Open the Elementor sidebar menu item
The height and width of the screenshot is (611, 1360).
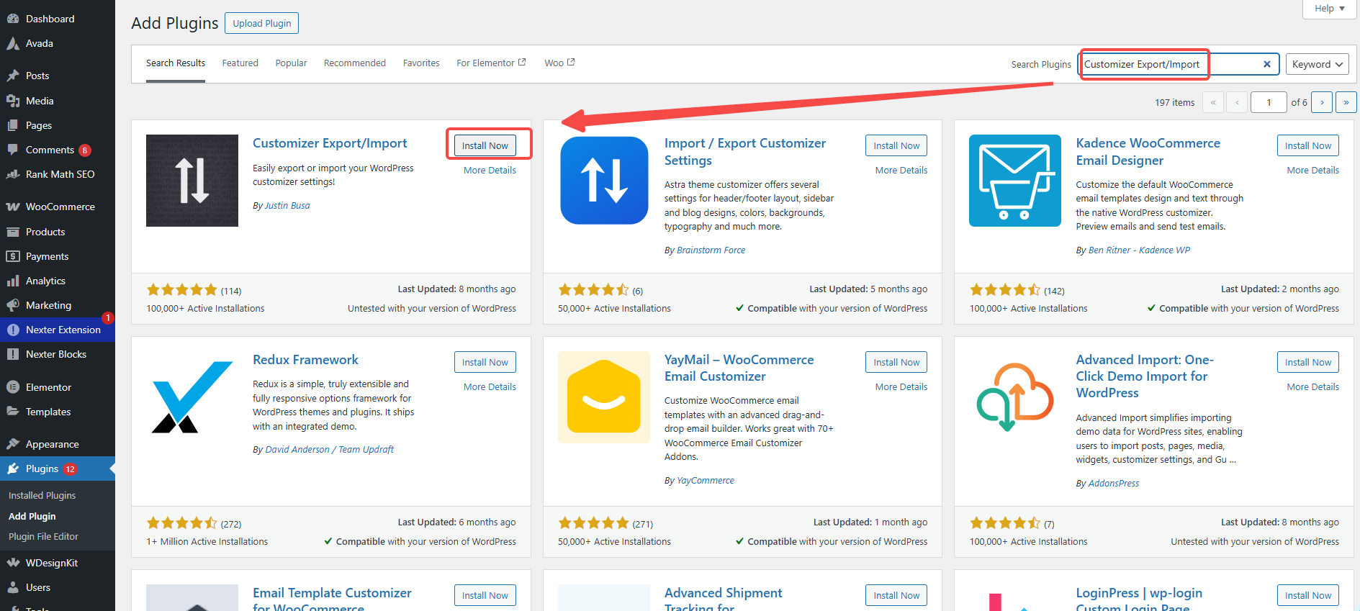point(48,387)
